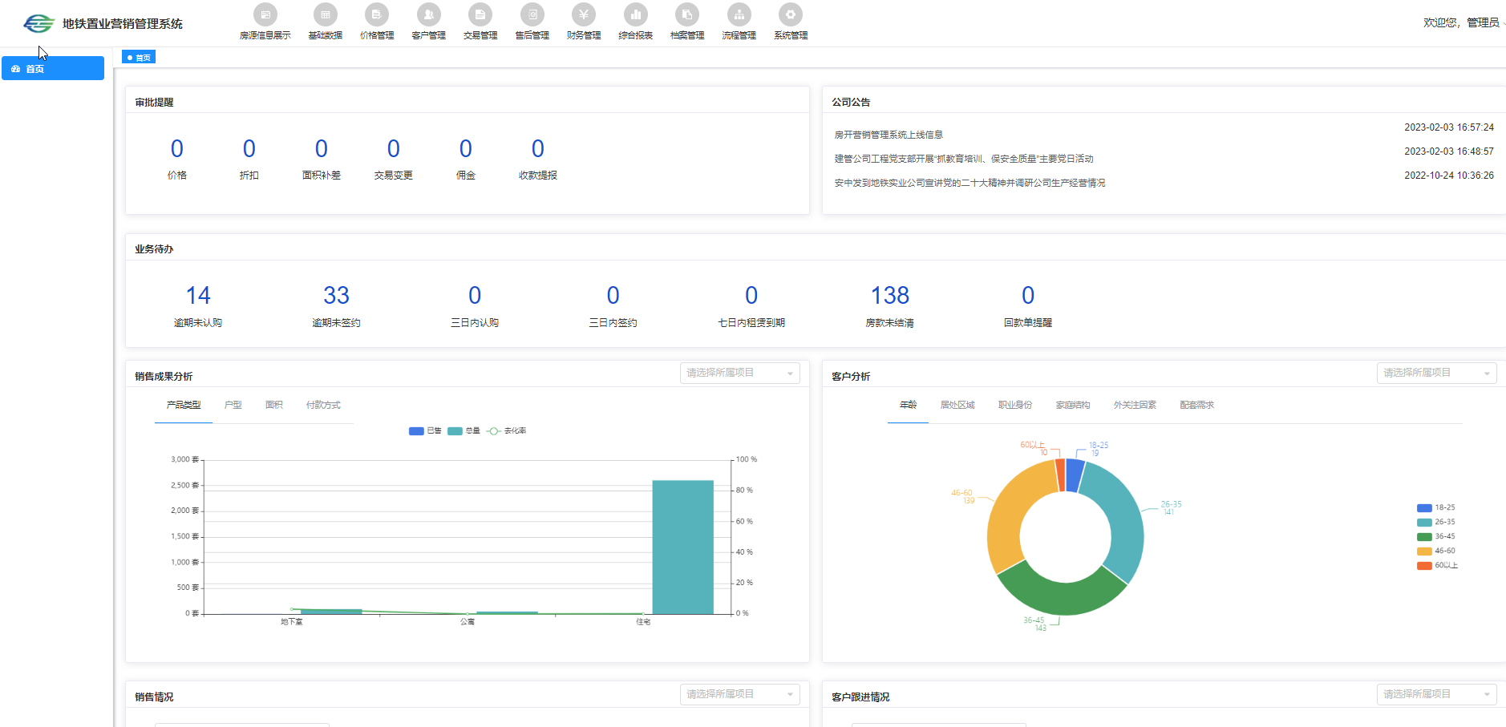Open the 流程管理 org-chart icon
This screenshot has height=727, width=1506.
pyautogui.click(x=739, y=14)
